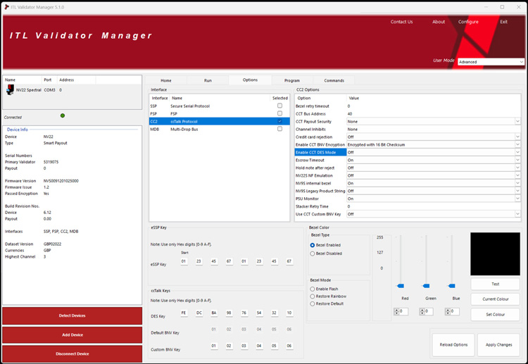528x364 pixels.
Task: Tick the MDB Multi-Drop Bus checkbox
Action: pyautogui.click(x=279, y=129)
